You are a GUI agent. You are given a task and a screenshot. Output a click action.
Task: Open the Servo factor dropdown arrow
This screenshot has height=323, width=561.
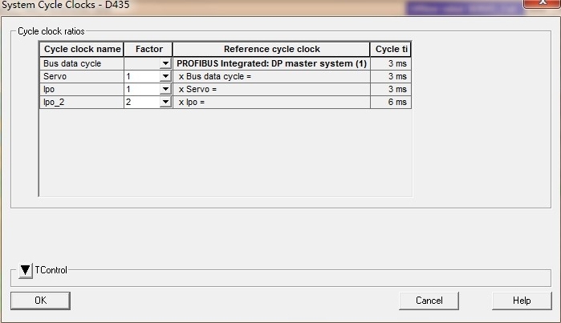[x=165, y=76]
